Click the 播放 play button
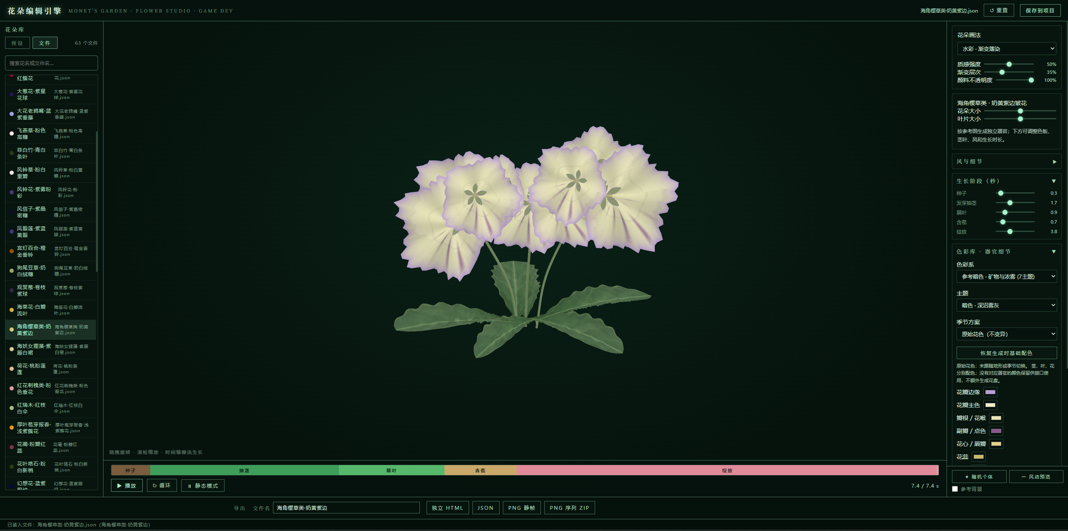 pyautogui.click(x=126, y=486)
